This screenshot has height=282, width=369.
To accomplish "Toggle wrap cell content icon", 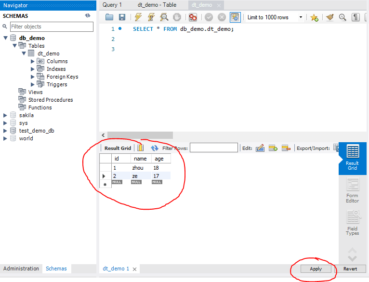I will [x=141, y=148].
